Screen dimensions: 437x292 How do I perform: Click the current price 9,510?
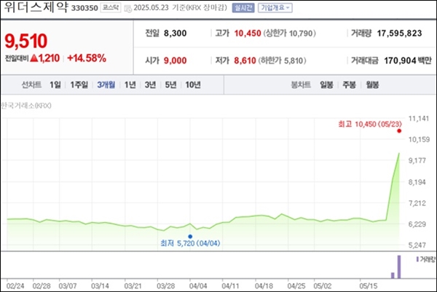tap(26, 41)
